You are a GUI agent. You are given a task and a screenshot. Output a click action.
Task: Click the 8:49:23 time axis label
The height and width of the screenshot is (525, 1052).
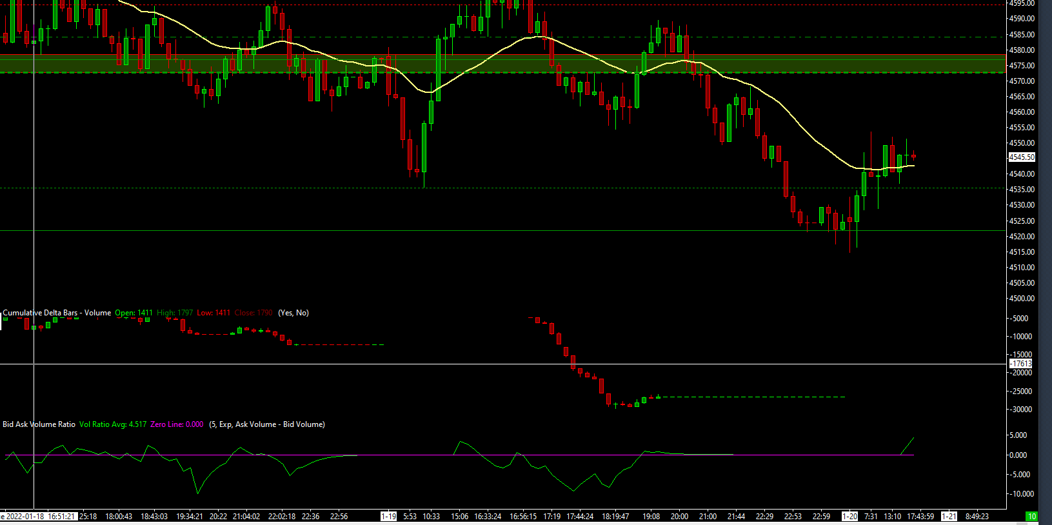(x=977, y=517)
